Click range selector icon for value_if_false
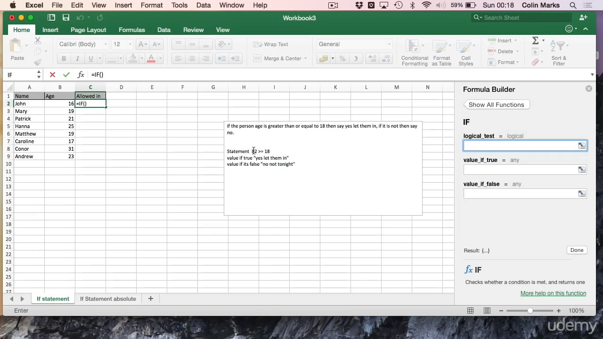 (582, 194)
